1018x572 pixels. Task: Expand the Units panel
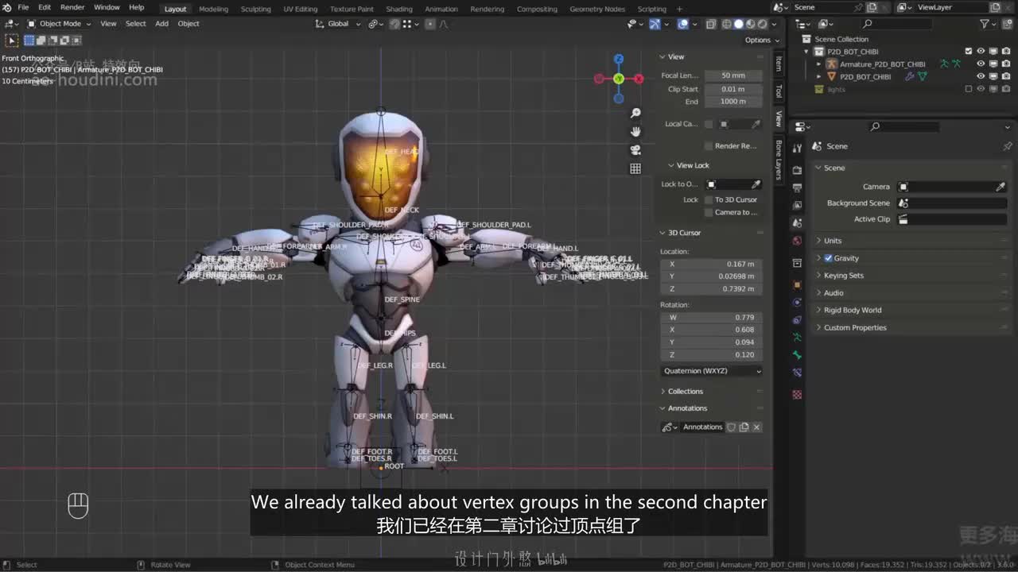pos(819,241)
